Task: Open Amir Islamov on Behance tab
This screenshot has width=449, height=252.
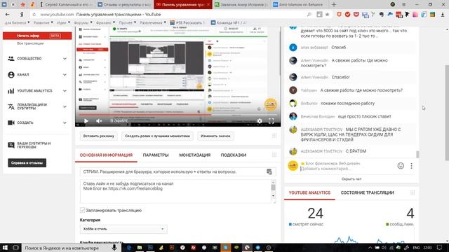Action: [299, 5]
